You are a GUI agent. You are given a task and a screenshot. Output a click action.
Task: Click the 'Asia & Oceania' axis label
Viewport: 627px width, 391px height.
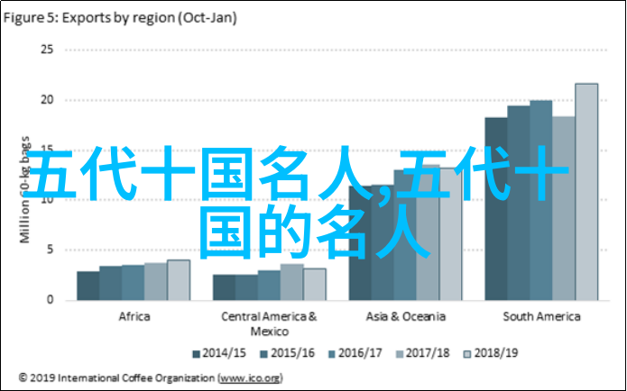point(405,317)
